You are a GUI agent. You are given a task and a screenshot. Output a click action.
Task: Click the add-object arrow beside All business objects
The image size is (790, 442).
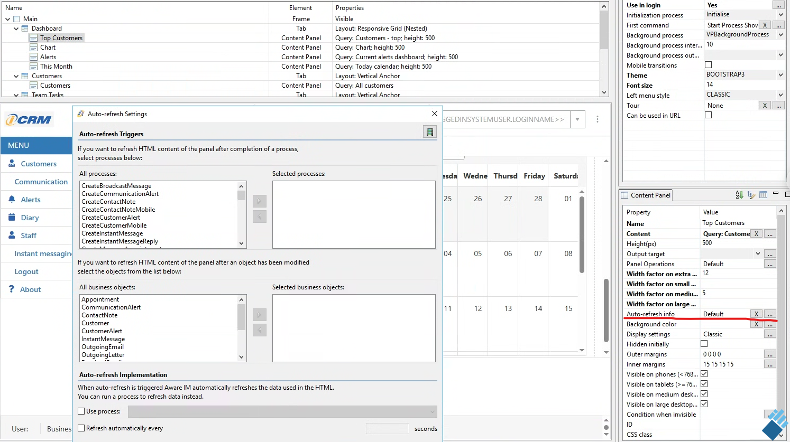(x=259, y=315)
